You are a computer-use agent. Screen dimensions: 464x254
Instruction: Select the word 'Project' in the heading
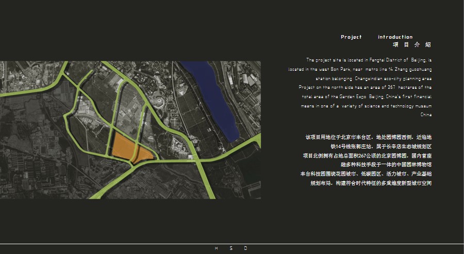click(x=351, y=37)
